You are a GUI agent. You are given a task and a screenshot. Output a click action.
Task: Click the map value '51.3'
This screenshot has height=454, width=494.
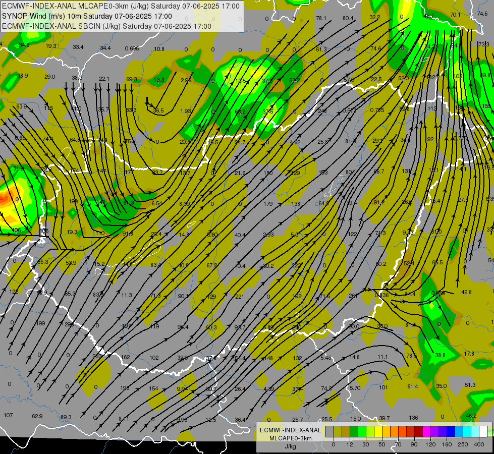tap(470, 385)
